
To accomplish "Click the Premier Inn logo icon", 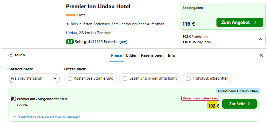I will 13,99.
